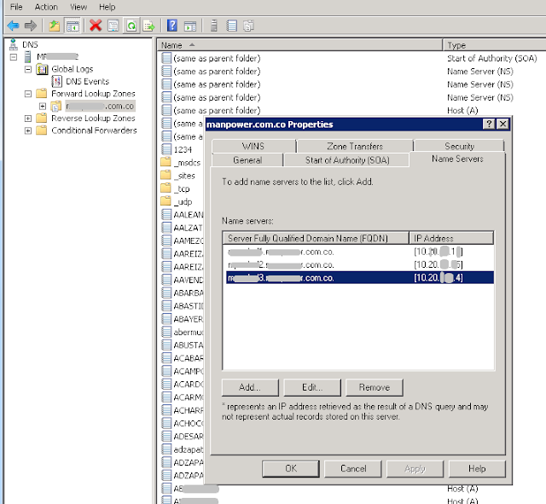This screenshot has height=504, width=546.
Task: Collapse the Forward Lookup Zones node
Action: click(28, 94)
